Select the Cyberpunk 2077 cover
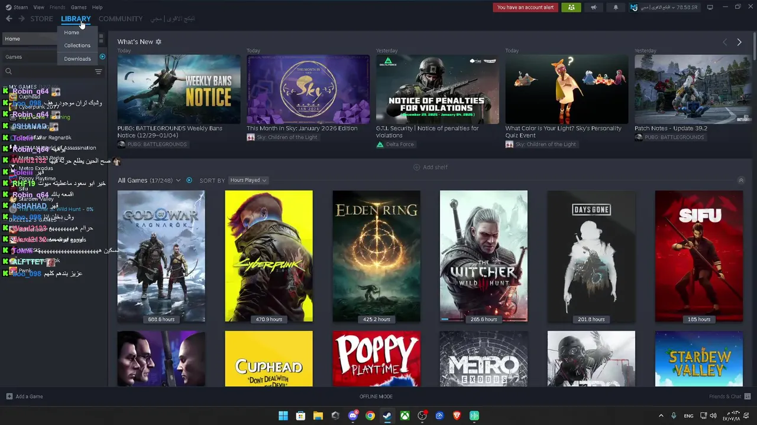Screen dimensions: 757x425 (x=268, y=256)
